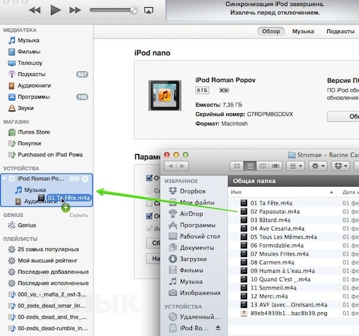
Task: Open Документы in Finder sidebar
Action: (x=191, y=248)
